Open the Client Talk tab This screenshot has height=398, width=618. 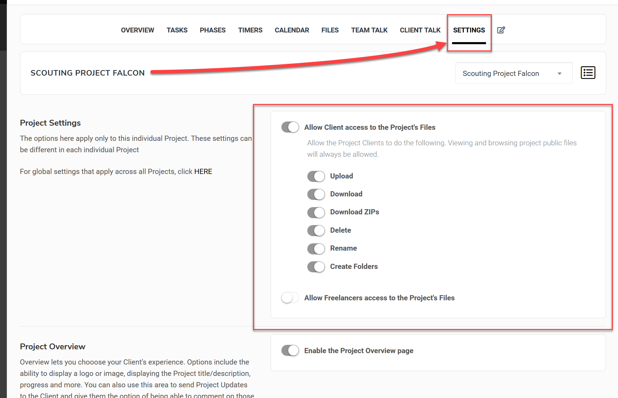pyautogui.click(x=420, y=30)
